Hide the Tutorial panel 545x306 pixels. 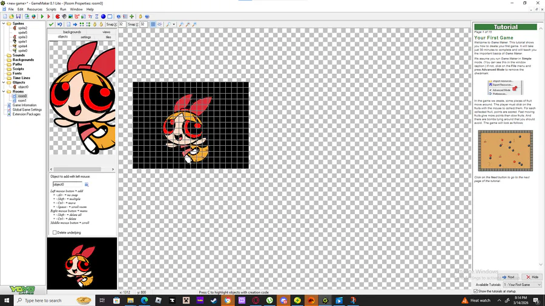pyautogui.click(x=532, y=277)
